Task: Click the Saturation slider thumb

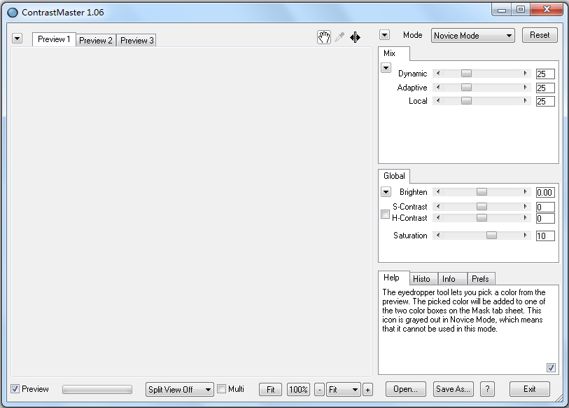Action: (491, 236)
